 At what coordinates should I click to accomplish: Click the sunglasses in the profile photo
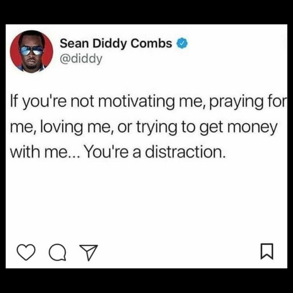point(31,50)
